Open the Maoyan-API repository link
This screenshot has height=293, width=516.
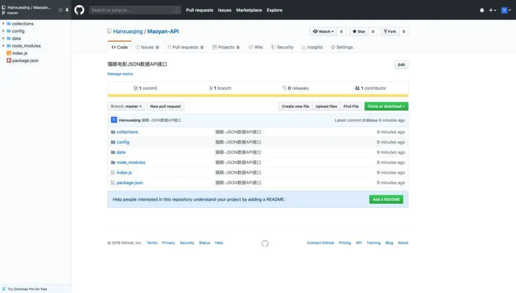(x=163, y=31)
